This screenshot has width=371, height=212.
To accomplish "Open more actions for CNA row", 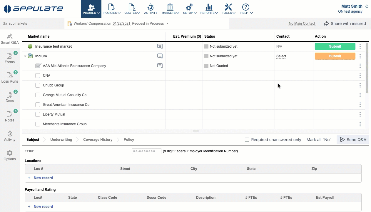I will point(360,76).
